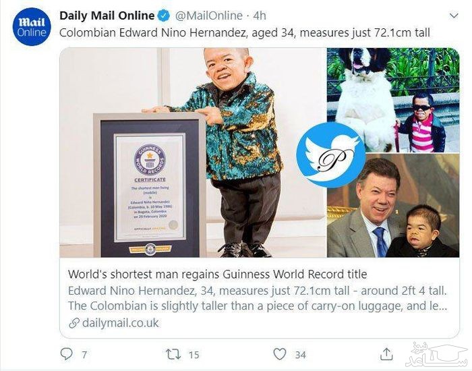Click the chain link icon beside dailymail.co.uk
Viewport: 472px width, 371px height.
coord(73,322)
